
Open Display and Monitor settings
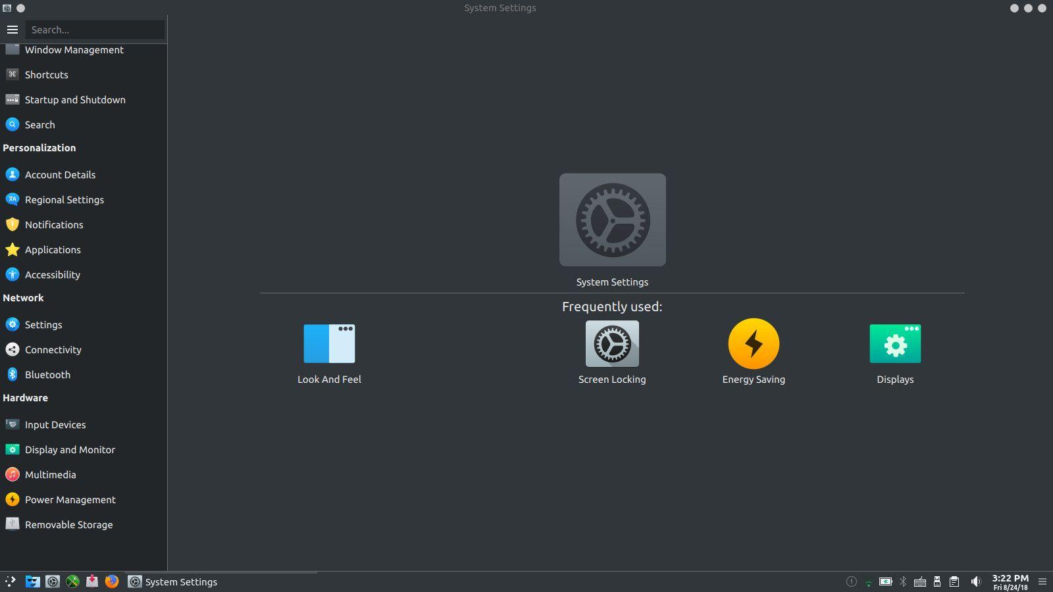[x=84, y=450]
